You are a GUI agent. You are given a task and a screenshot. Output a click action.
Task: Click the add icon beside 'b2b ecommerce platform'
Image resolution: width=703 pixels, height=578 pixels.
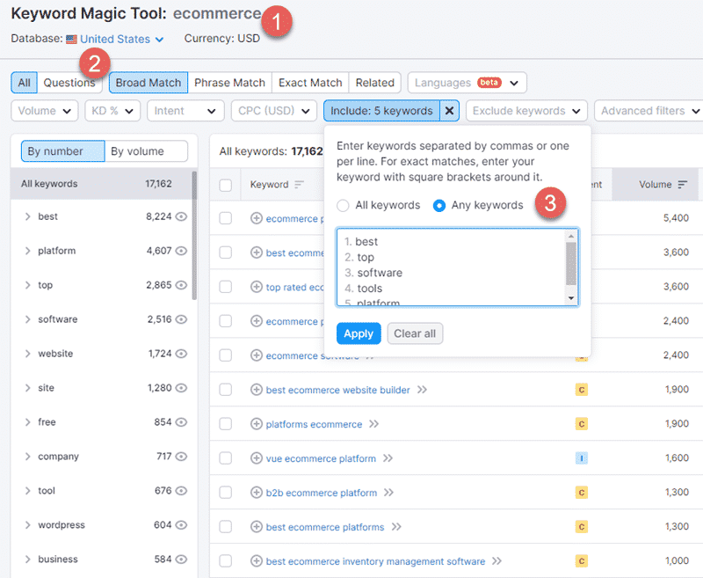tap(257, 493)
